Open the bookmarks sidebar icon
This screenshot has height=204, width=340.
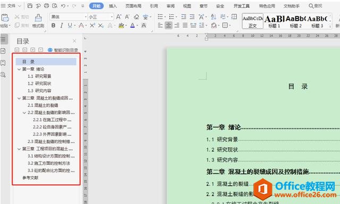click(3, 63)
